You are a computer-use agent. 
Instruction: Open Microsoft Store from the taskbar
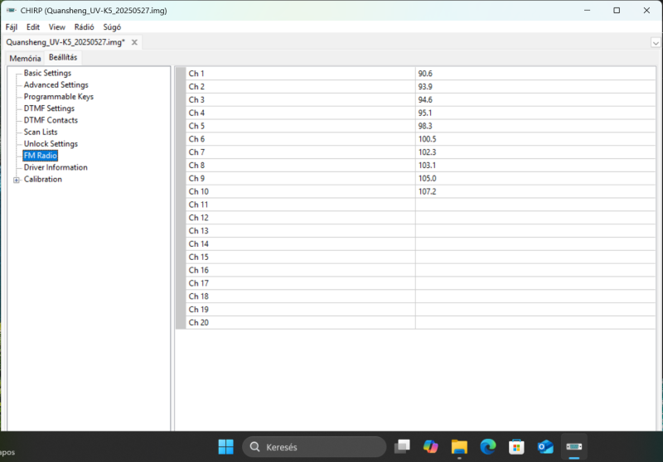(x=516, y=447)
